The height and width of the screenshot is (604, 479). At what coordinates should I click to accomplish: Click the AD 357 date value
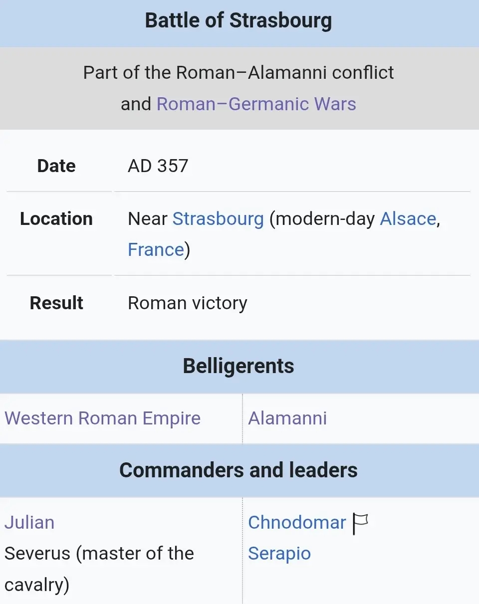pos(158,166)
